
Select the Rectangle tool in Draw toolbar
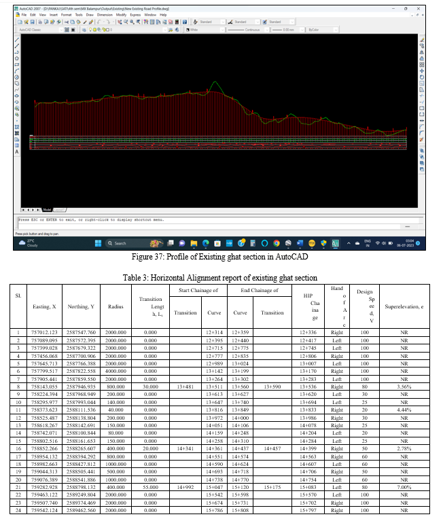coord(16,65)
